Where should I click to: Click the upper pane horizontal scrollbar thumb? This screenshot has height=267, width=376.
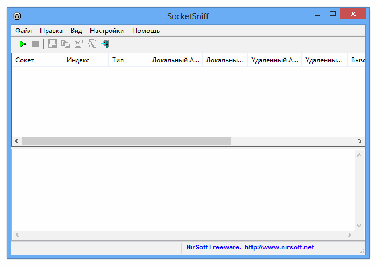pos(126,141)
